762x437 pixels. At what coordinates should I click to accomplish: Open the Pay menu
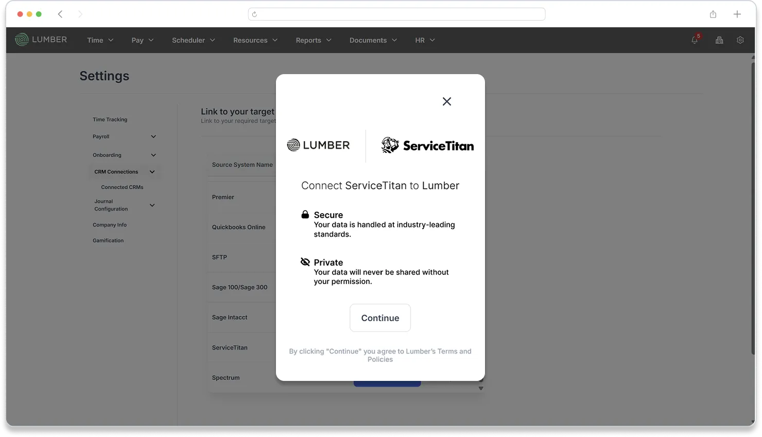pos(143,40)
